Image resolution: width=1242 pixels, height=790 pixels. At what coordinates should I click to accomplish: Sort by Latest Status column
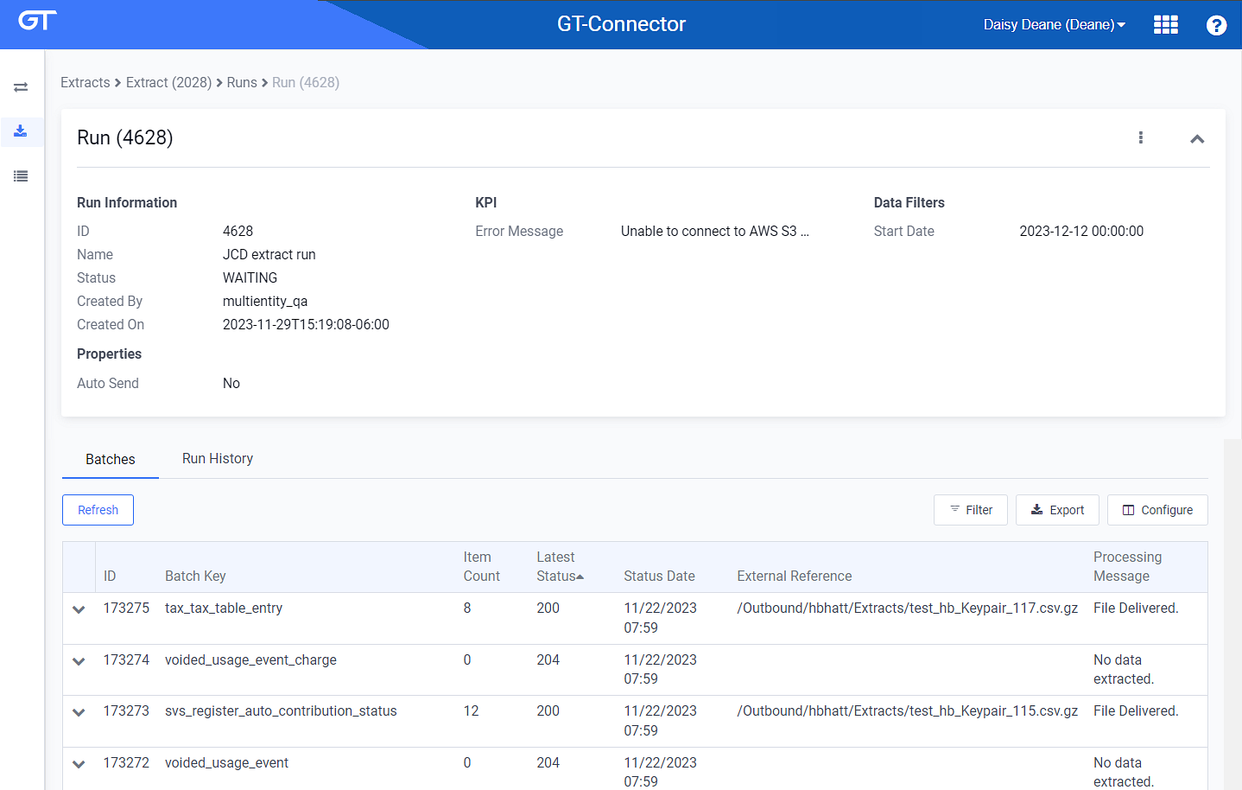click(560, 566)
